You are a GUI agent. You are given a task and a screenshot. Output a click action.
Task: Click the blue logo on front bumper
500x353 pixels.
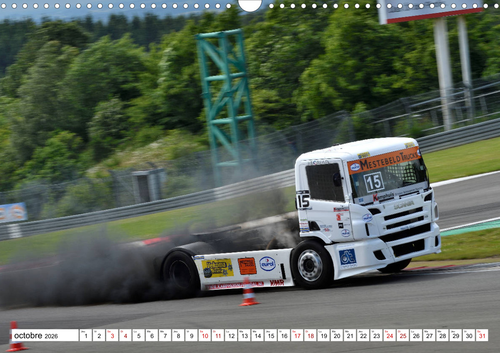click(347, 258)
